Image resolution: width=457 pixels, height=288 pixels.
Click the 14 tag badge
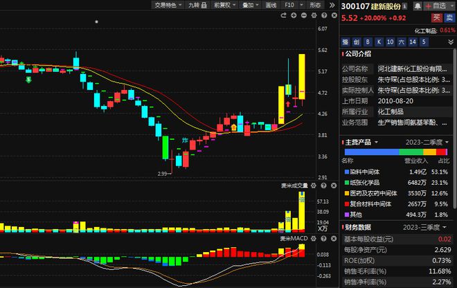413,42
